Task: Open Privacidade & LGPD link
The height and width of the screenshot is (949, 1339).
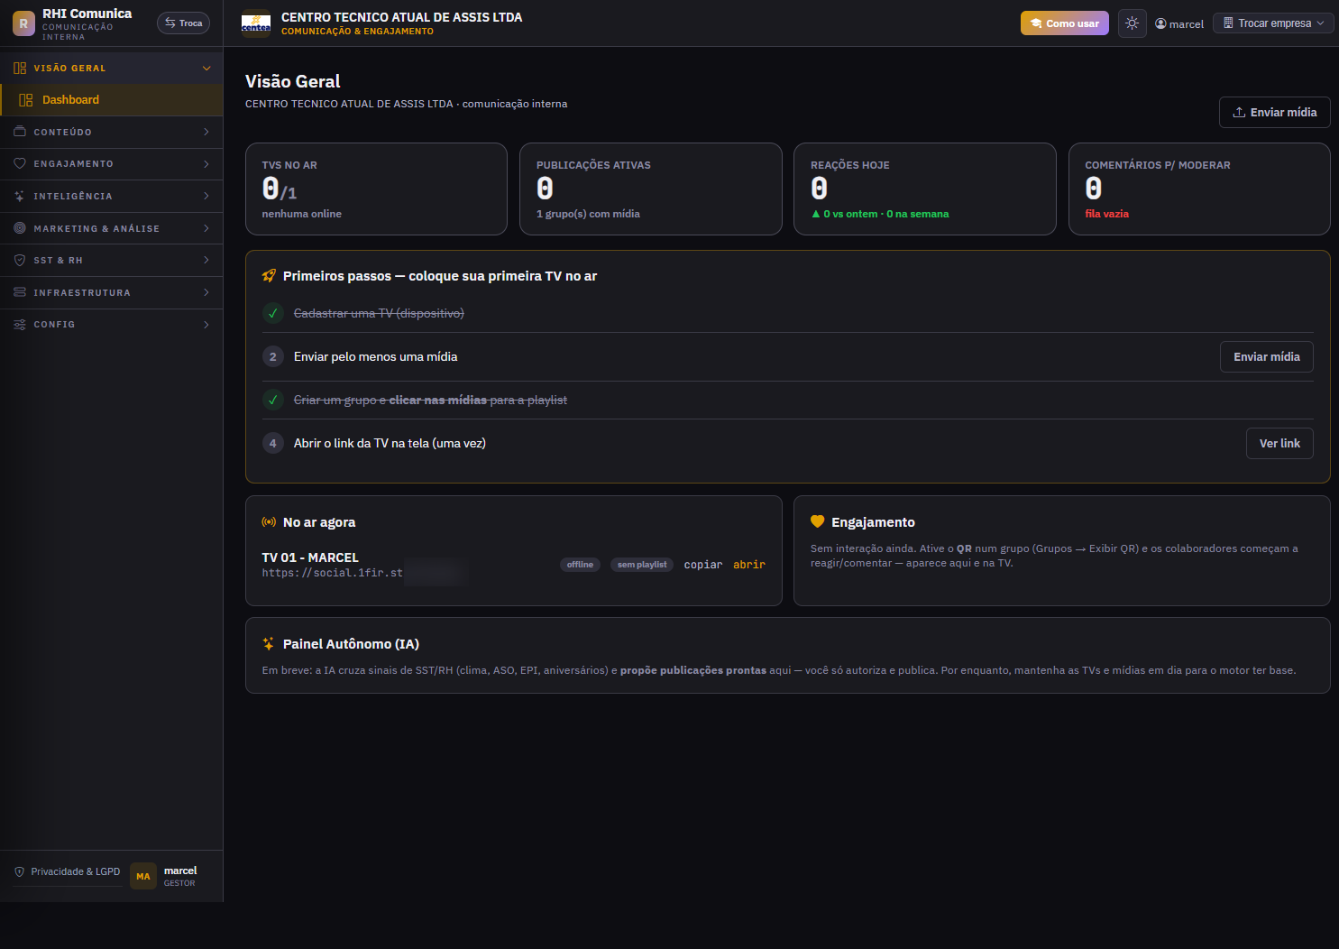Action: (68, 872)
